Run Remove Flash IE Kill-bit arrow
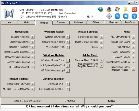The width and height of the screenshot is (139, 111). (101, 61)
